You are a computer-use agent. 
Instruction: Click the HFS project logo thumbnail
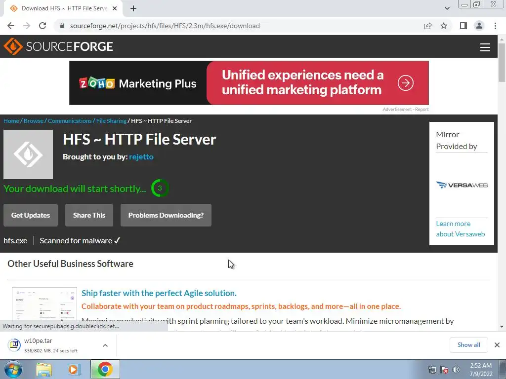coord(28,154)
